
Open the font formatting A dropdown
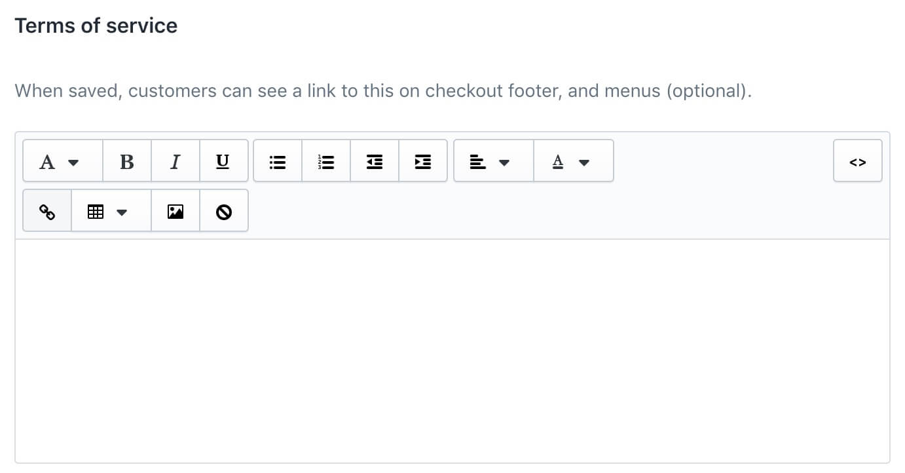coord(63,161)
